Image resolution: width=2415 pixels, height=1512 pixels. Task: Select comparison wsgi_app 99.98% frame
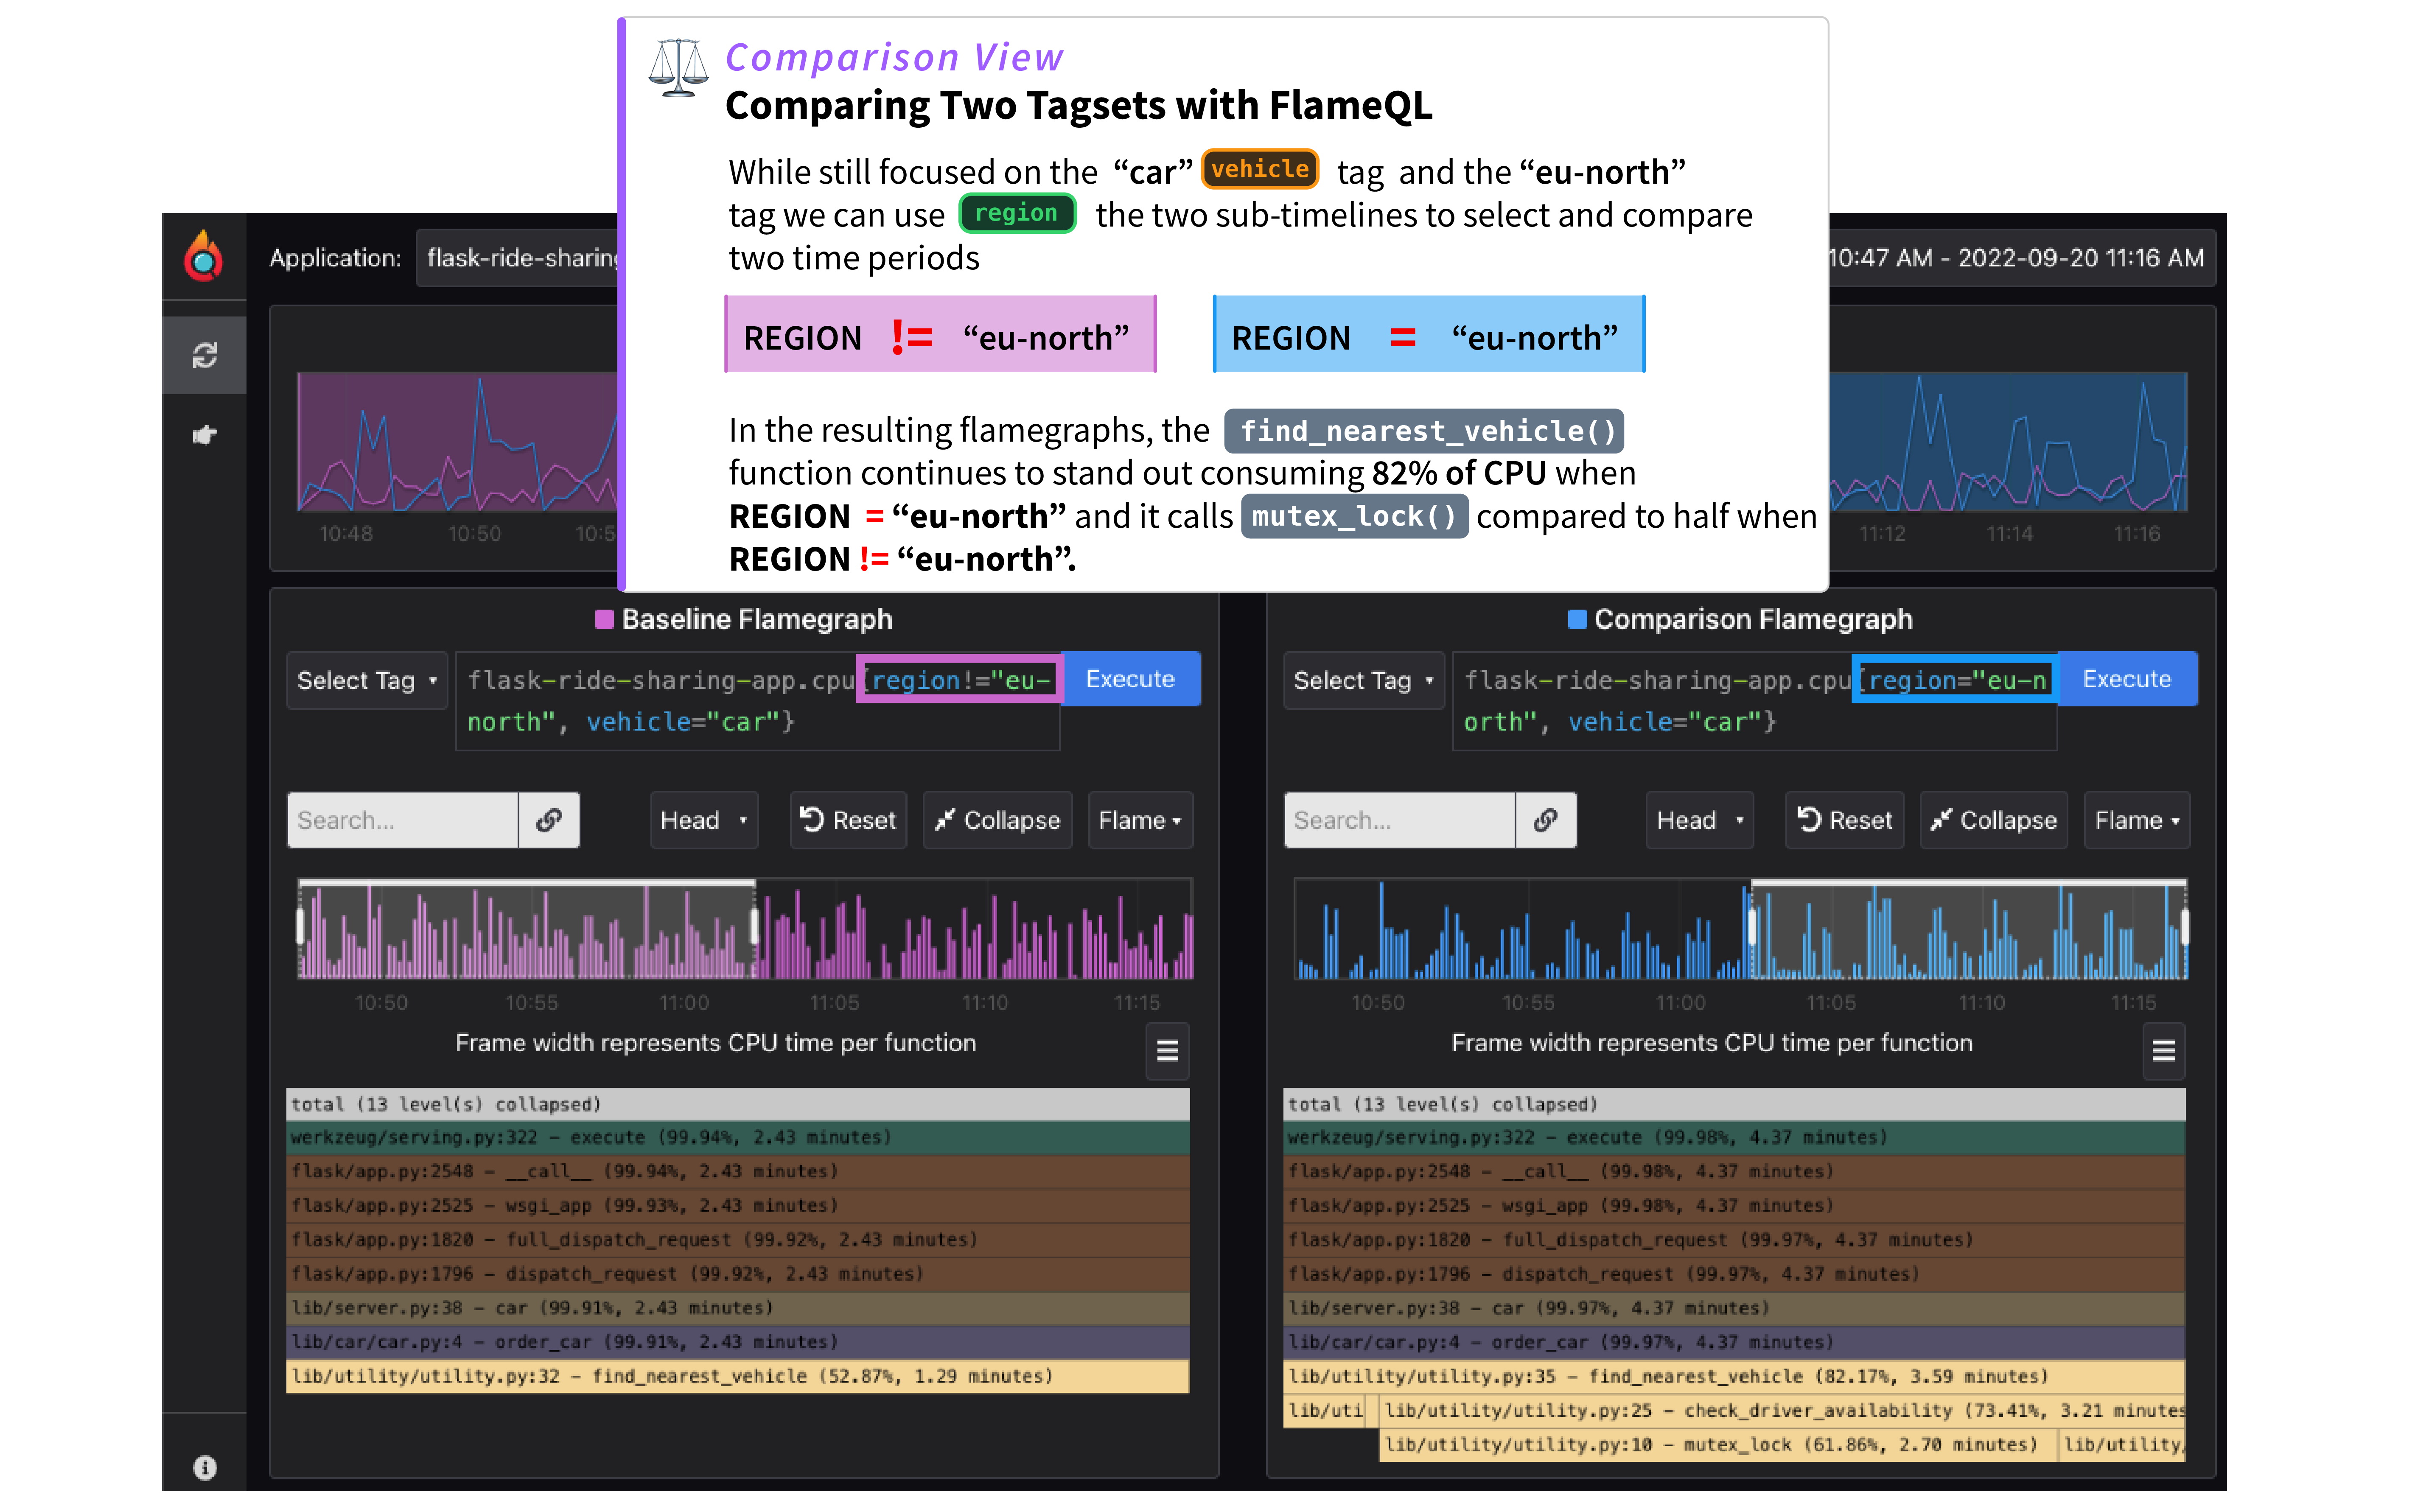[x=1734, y=1206]
